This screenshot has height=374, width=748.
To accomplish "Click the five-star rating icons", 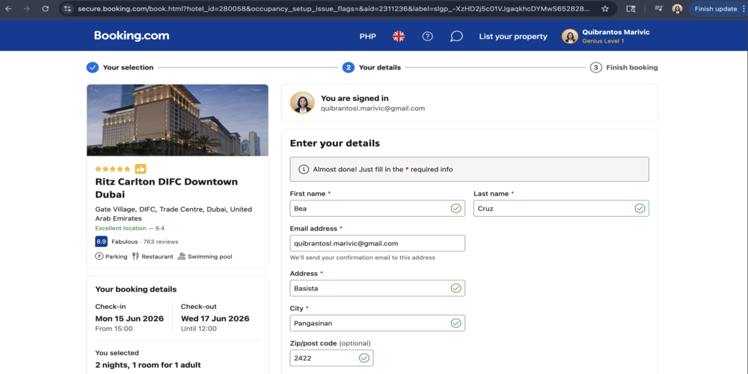I will pos(113,169).
